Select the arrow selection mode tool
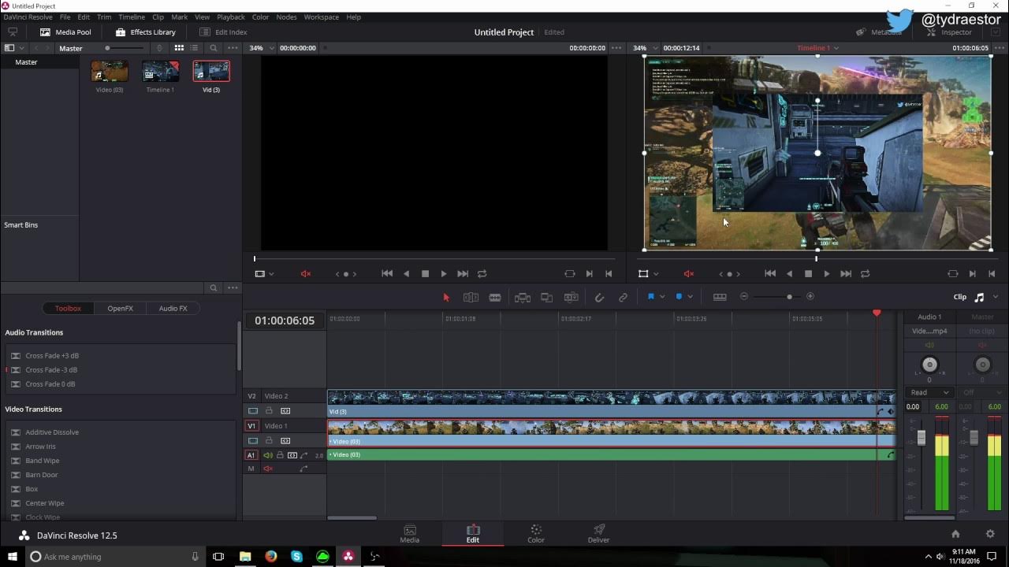The height and width of the screenshot is (567, 1009). (446, 297)
